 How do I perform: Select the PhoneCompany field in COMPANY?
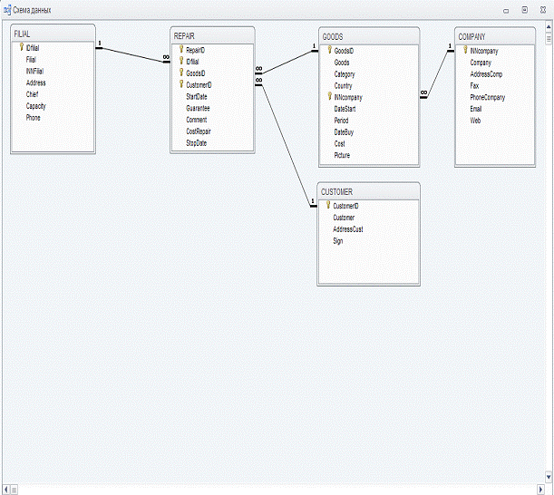[x=487, y=97]
